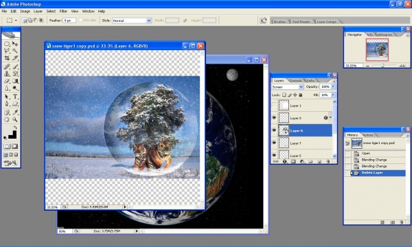Open the Brushes tab in palette well
This screenshot has width=412, height=247.
(279, 21)
